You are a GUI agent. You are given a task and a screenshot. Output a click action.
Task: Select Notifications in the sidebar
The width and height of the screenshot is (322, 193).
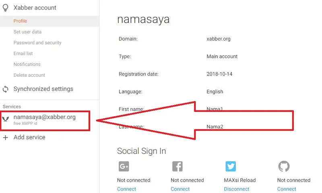27,65
